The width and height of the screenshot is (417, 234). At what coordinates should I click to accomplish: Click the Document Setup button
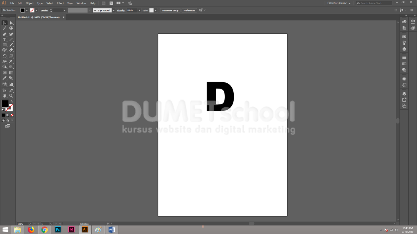tap(170, 10)
